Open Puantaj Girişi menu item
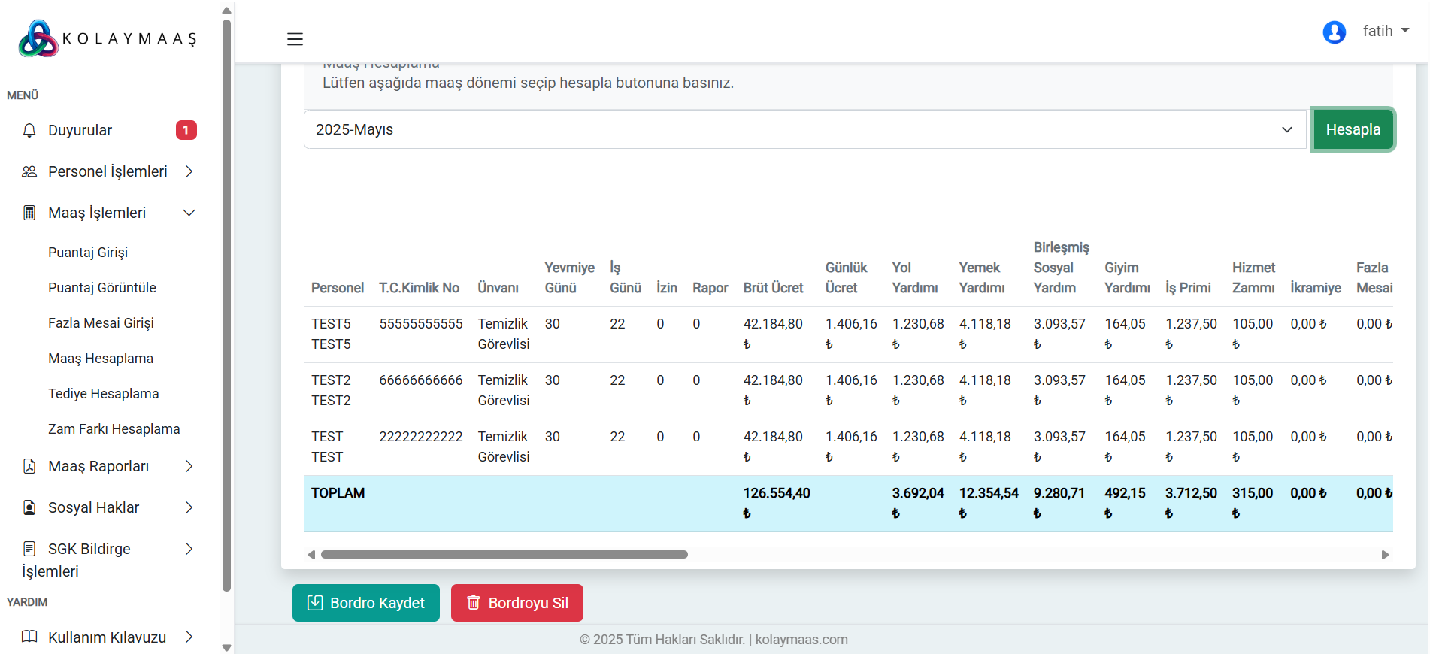Screen dimensions: 1430x654 (88, 252)
